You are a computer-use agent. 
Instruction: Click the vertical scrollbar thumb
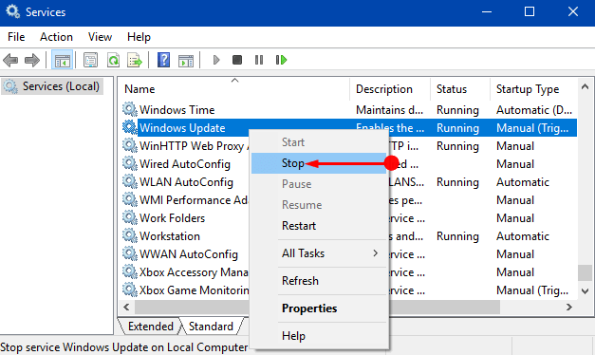(x=586, y=272)
